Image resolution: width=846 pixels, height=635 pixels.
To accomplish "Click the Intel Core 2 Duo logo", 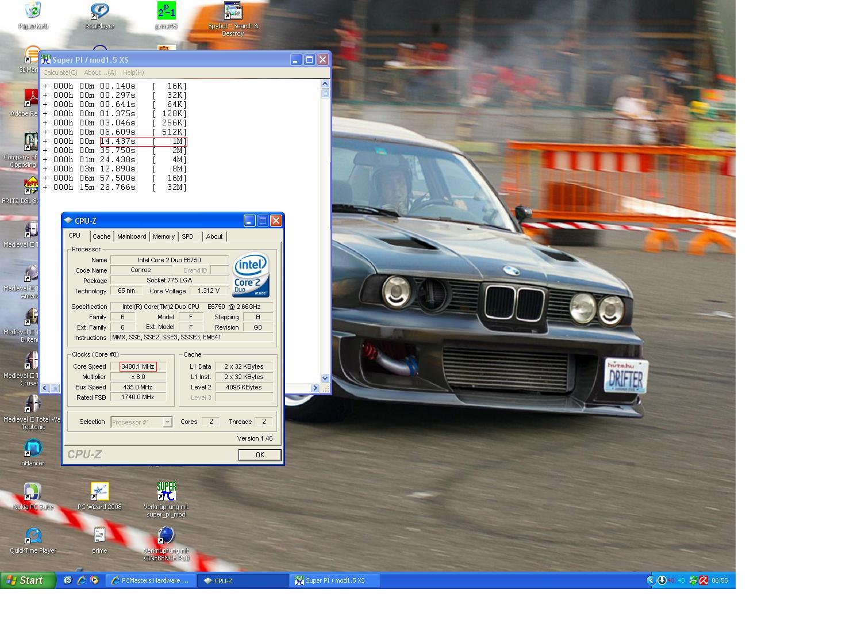I will tap(251, 276).
